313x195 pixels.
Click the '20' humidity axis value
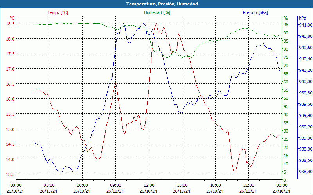(x=286, y=147)
